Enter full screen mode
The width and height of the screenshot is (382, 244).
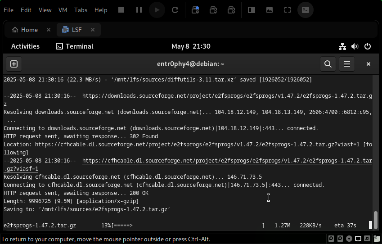coord(288,9)
